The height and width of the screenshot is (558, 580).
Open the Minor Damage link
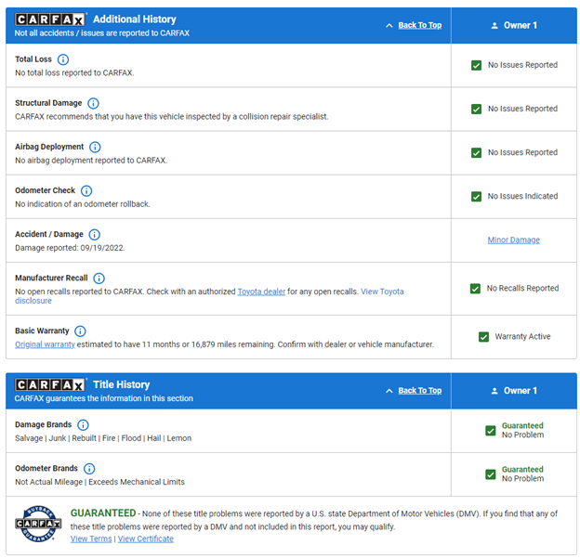tap(513, 240)
